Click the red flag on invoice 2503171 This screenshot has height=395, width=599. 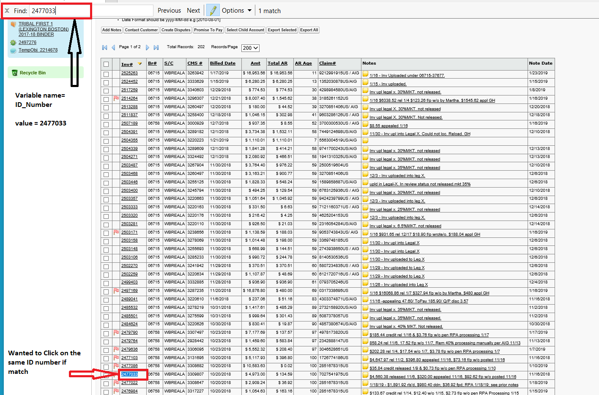tap(116, 232)
